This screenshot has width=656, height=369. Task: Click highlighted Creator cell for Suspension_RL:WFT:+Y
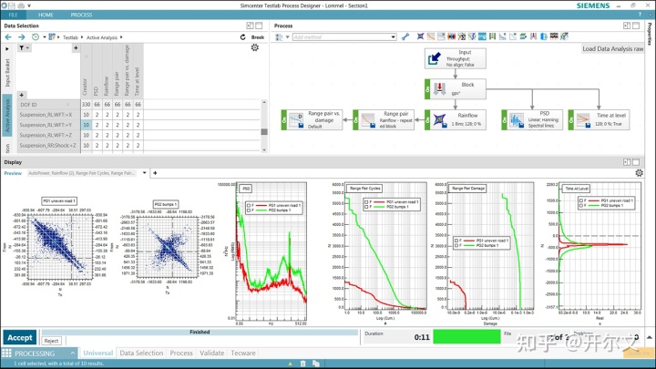[87, 125]
